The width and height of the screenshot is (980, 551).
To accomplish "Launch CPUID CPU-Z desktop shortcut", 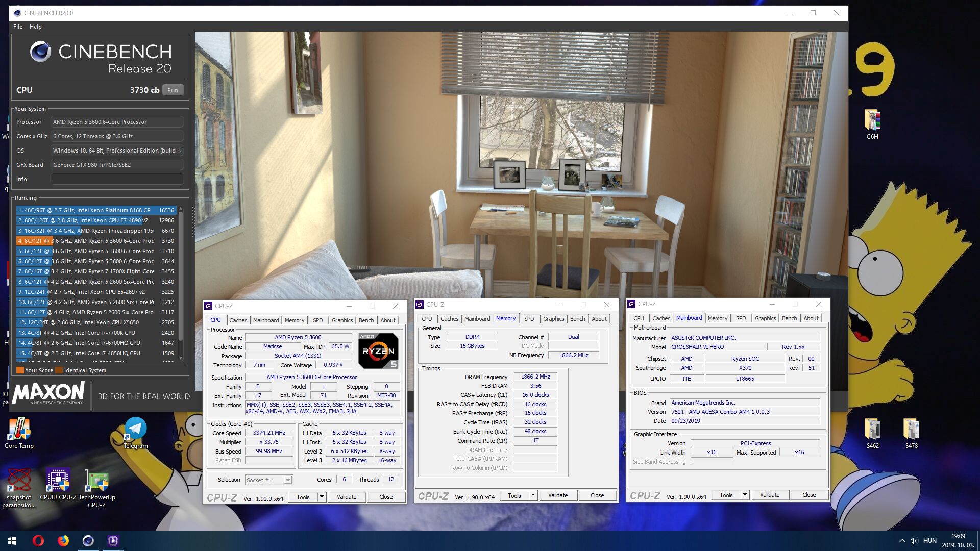I will pyautogui.click(x=58, y=484).
